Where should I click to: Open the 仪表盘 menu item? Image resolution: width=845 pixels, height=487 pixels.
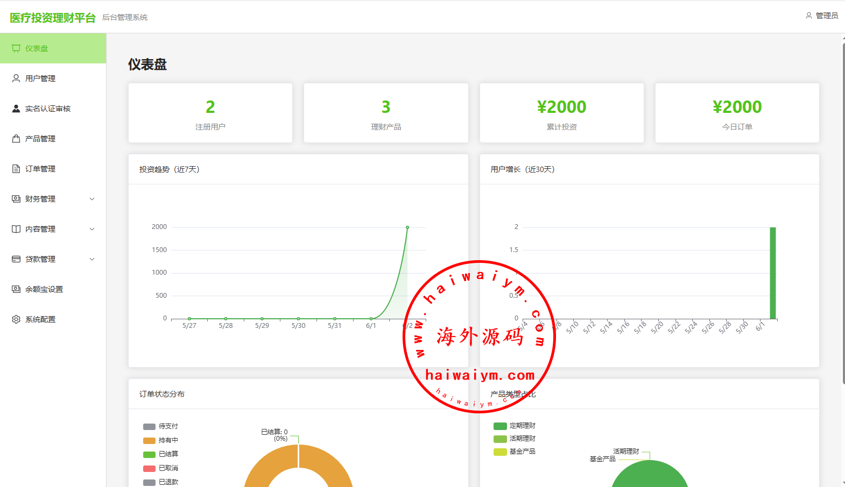(53, 48)
